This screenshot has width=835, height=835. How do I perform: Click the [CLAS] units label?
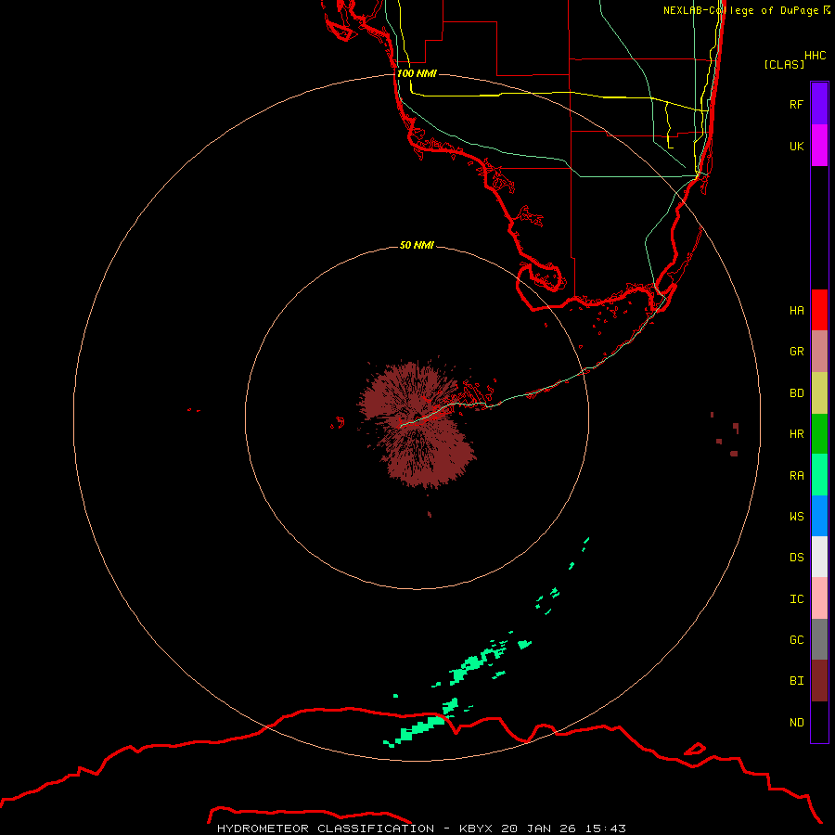point(784,64)
